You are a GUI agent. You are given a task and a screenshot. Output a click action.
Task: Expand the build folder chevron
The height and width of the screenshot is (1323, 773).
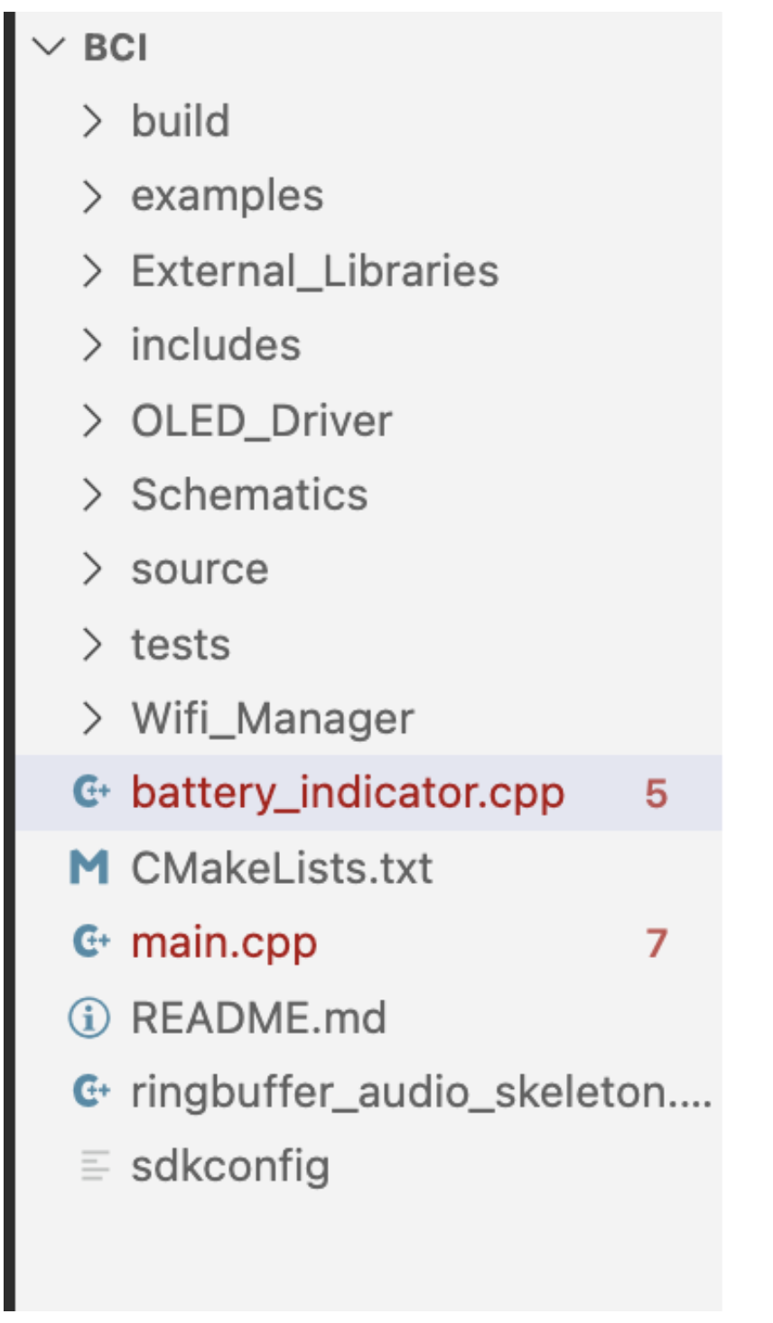92,120
